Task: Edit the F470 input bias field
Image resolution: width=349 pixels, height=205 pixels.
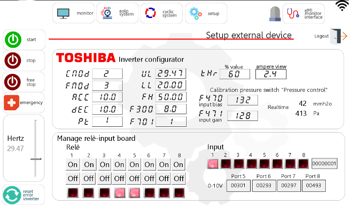Action: 243,100
